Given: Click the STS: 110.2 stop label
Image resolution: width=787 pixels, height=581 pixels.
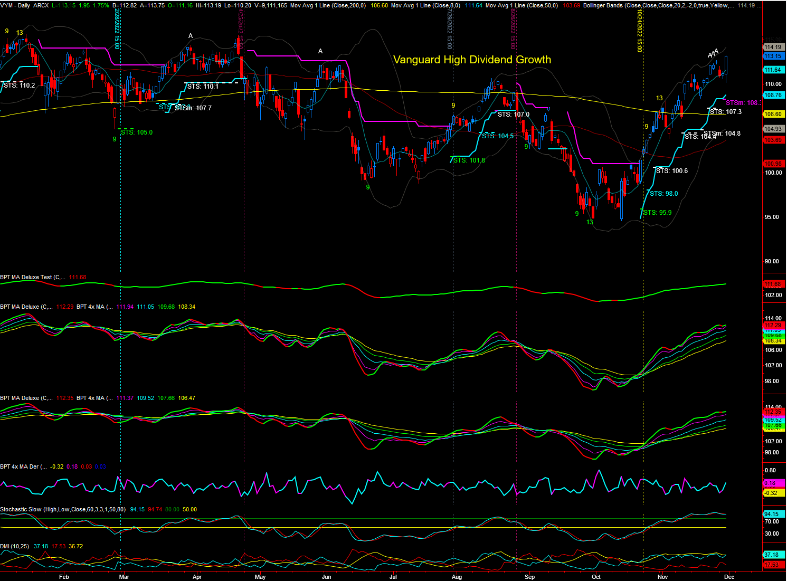Looking at the screenshot, I should (20, 85).
